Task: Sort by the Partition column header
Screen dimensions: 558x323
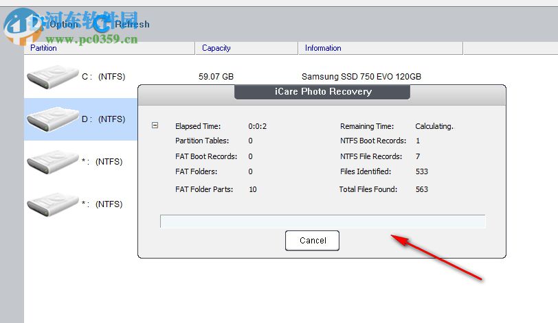Action: pos(109,48)
